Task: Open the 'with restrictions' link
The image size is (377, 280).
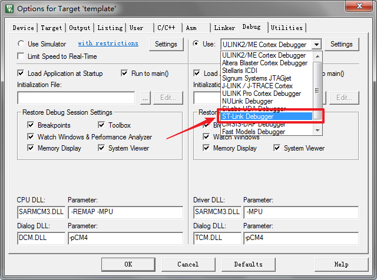Action: coord(108,43)
